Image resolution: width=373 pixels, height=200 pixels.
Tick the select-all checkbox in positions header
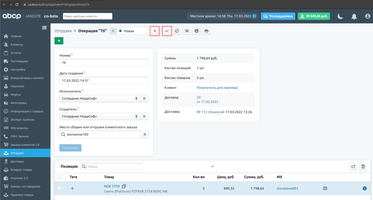(59, 177)
